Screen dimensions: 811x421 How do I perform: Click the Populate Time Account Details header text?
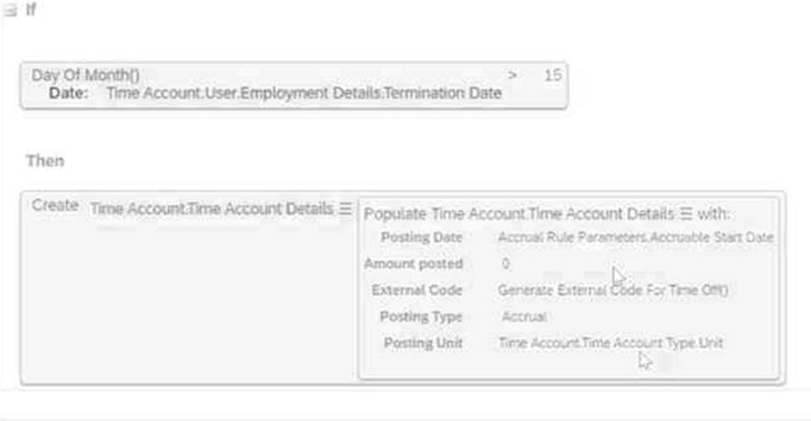coord(518,214)
